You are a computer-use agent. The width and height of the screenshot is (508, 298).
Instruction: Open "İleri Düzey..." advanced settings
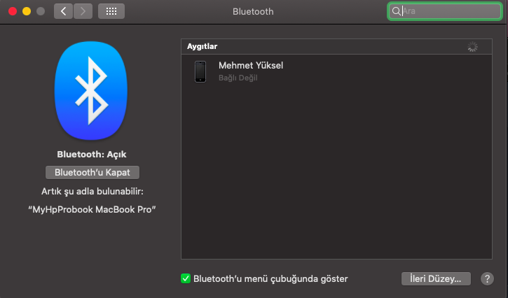[x=435, y=278]
